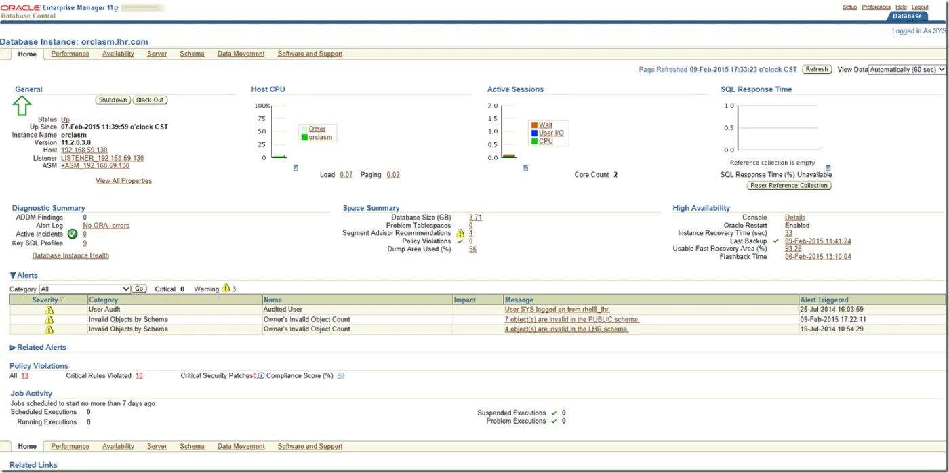Click warning icon next to Segment Advisor Recommendations
The image size is (949, 473).
pyautogui.click(x=460, y=233)
